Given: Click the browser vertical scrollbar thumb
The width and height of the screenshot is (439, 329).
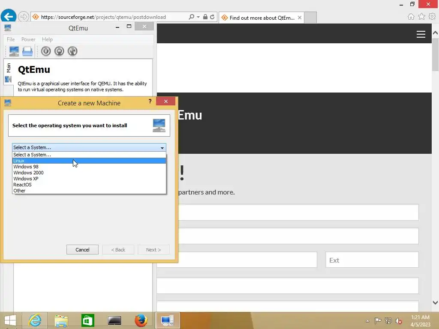Looking at the screenshot, I should click(435, 54).
